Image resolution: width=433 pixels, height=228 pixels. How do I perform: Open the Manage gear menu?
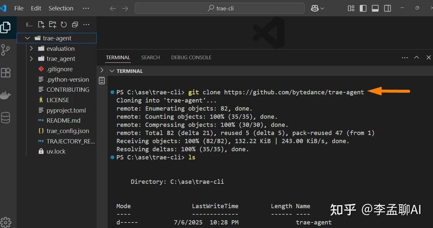(x=6, y=222)
